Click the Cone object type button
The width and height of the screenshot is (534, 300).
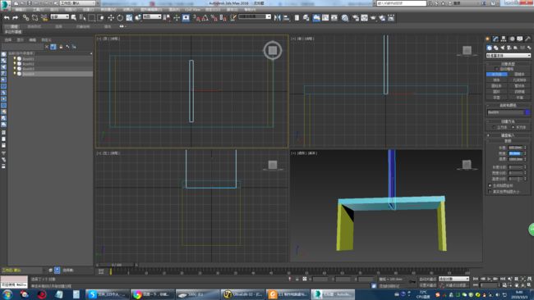click(x=519, y=75)
